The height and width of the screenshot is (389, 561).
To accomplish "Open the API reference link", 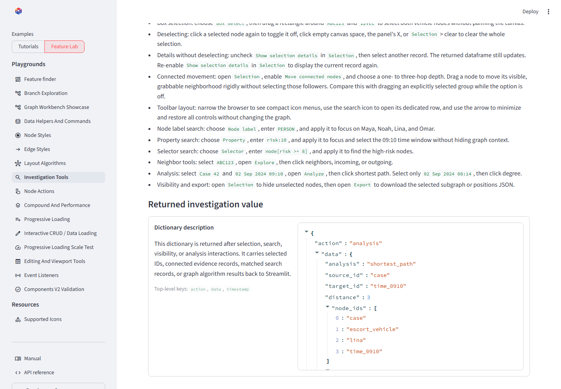I will (x=58, y=373).
